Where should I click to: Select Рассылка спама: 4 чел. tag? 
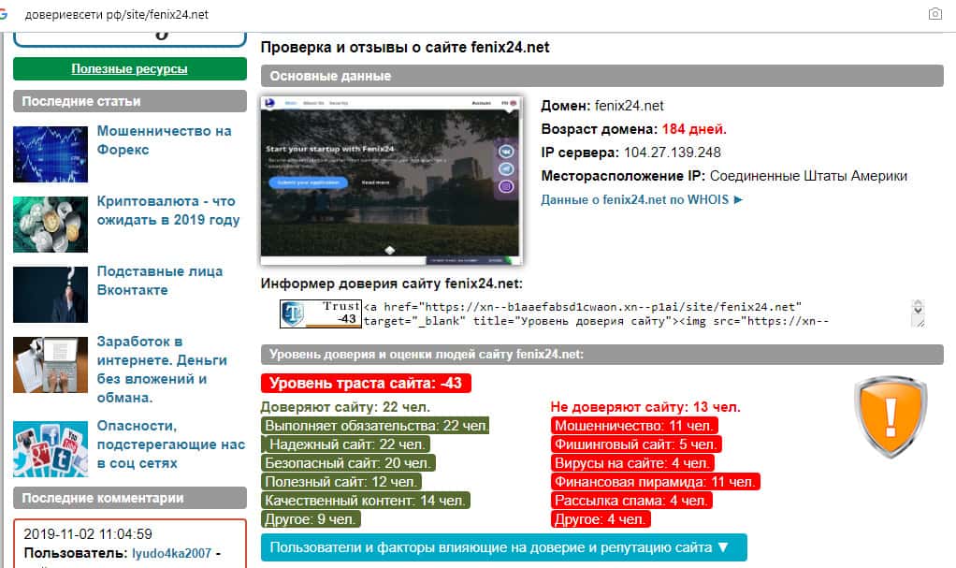631,501
